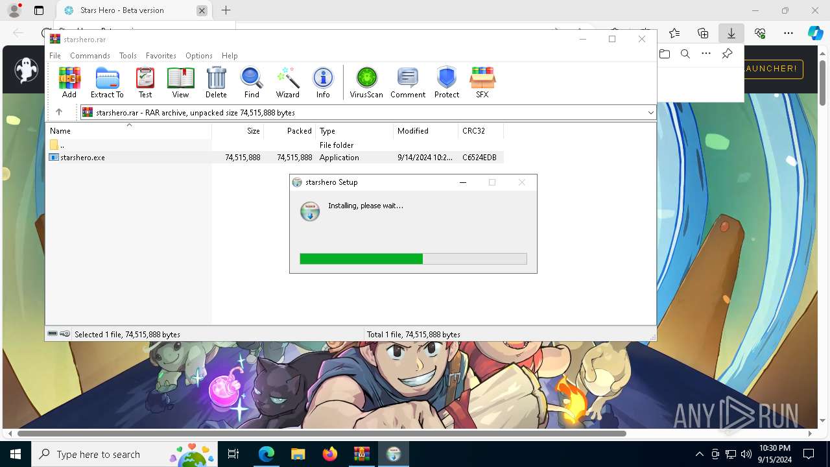Click the drive icon in WinRAR status bar
Viewport: 830px width, 467px height.
coord(53,334)
